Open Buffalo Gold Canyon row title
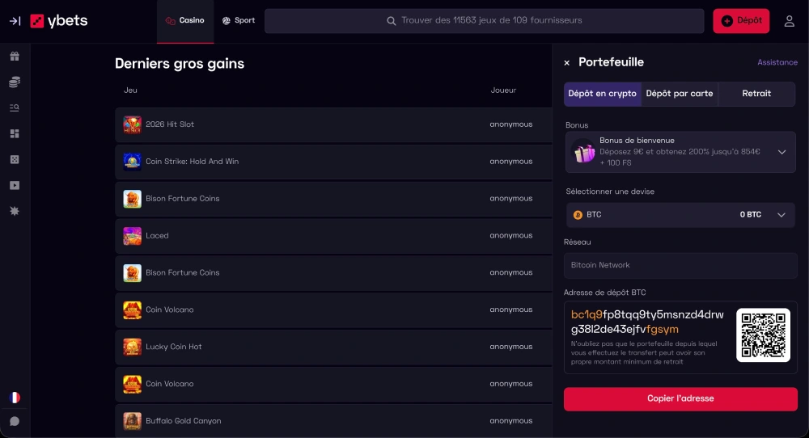809x438 pixels. tap(183, 421)
